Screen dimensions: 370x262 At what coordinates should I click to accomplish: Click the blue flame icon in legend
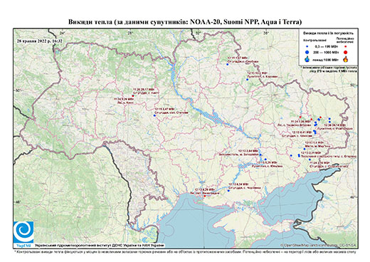[x=307, y=59]
